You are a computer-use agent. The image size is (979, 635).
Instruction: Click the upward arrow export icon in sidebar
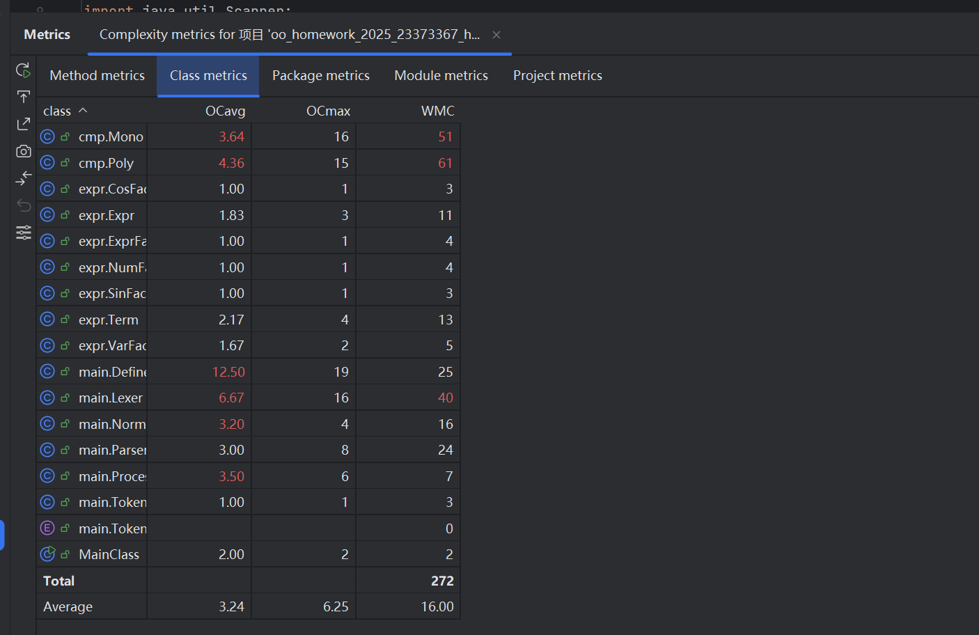(x=23, y=97)
